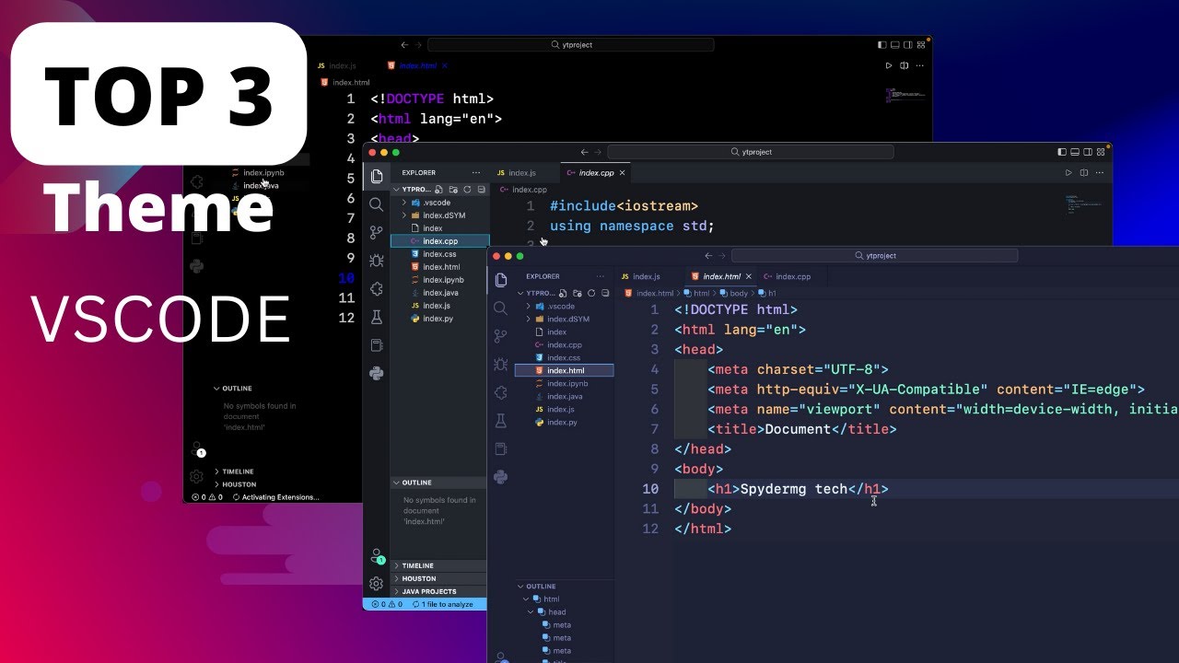Toggle bottom panel in back black window

coord(894,44)
